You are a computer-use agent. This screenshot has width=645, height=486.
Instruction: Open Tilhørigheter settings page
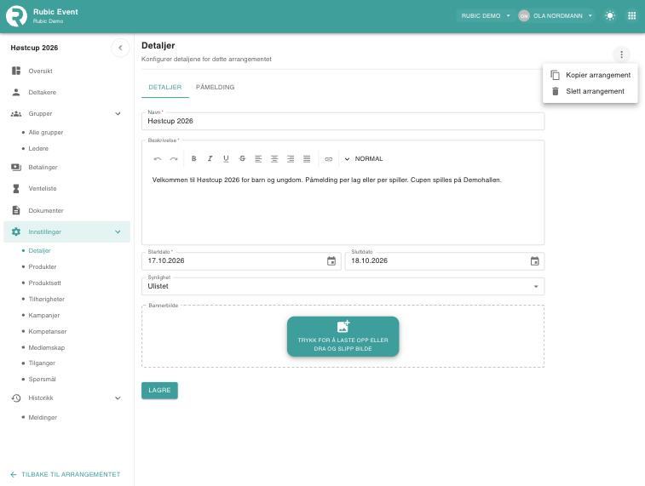tap(47, 299)
